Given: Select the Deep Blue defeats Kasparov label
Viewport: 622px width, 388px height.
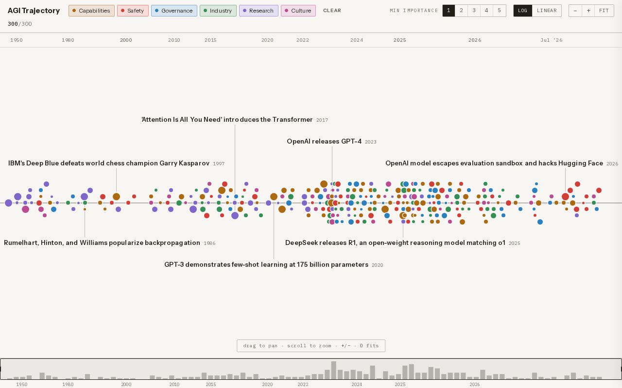Looking at the screenshot, I should point(116,163).
